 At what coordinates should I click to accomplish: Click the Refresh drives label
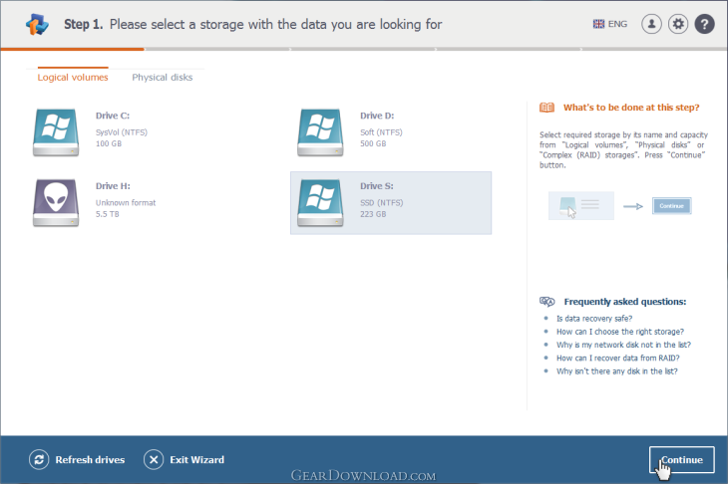90,459
